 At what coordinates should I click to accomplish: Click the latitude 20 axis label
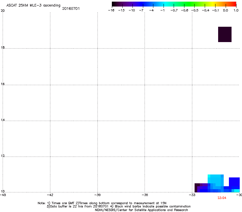[3, 11]
